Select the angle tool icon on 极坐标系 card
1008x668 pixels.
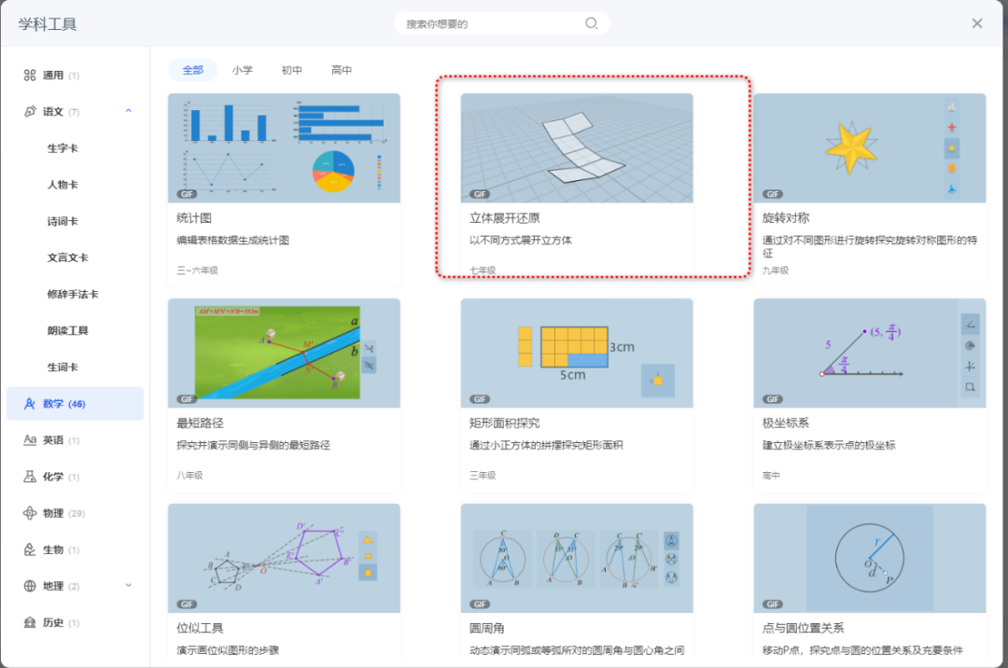click(969, 325)
